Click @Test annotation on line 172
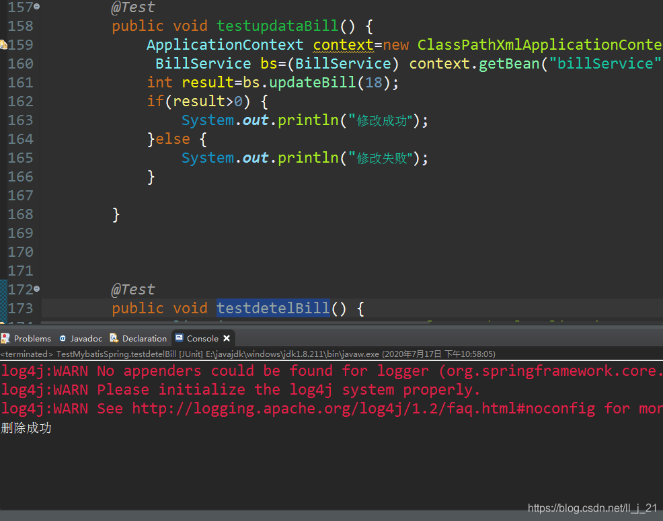663x521 pixels. (x=132, y=290)
